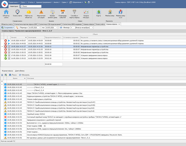Click refresh icon beside Фильтр label
Image resolution: width=186 pixels, height=146 pixels.
[61, 27]
